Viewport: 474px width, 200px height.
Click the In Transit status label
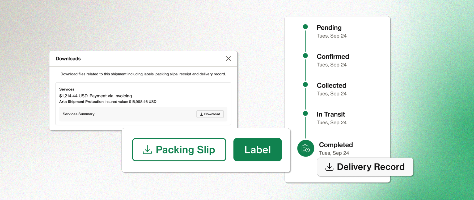tap(331, 114)
